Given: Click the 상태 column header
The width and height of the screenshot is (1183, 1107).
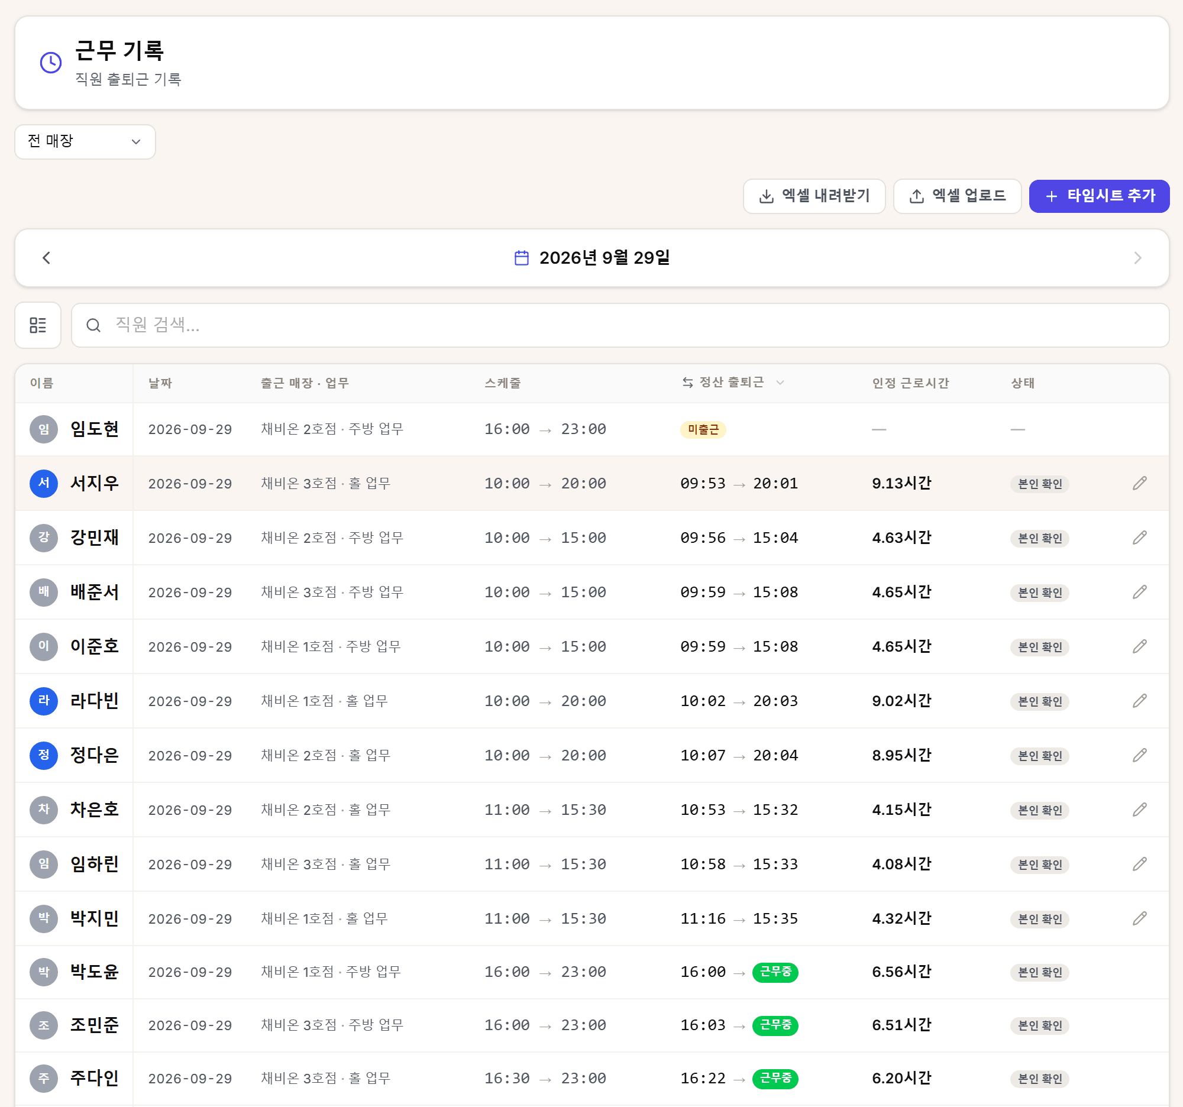Looking at the screenshot, I should (1022, 383).
